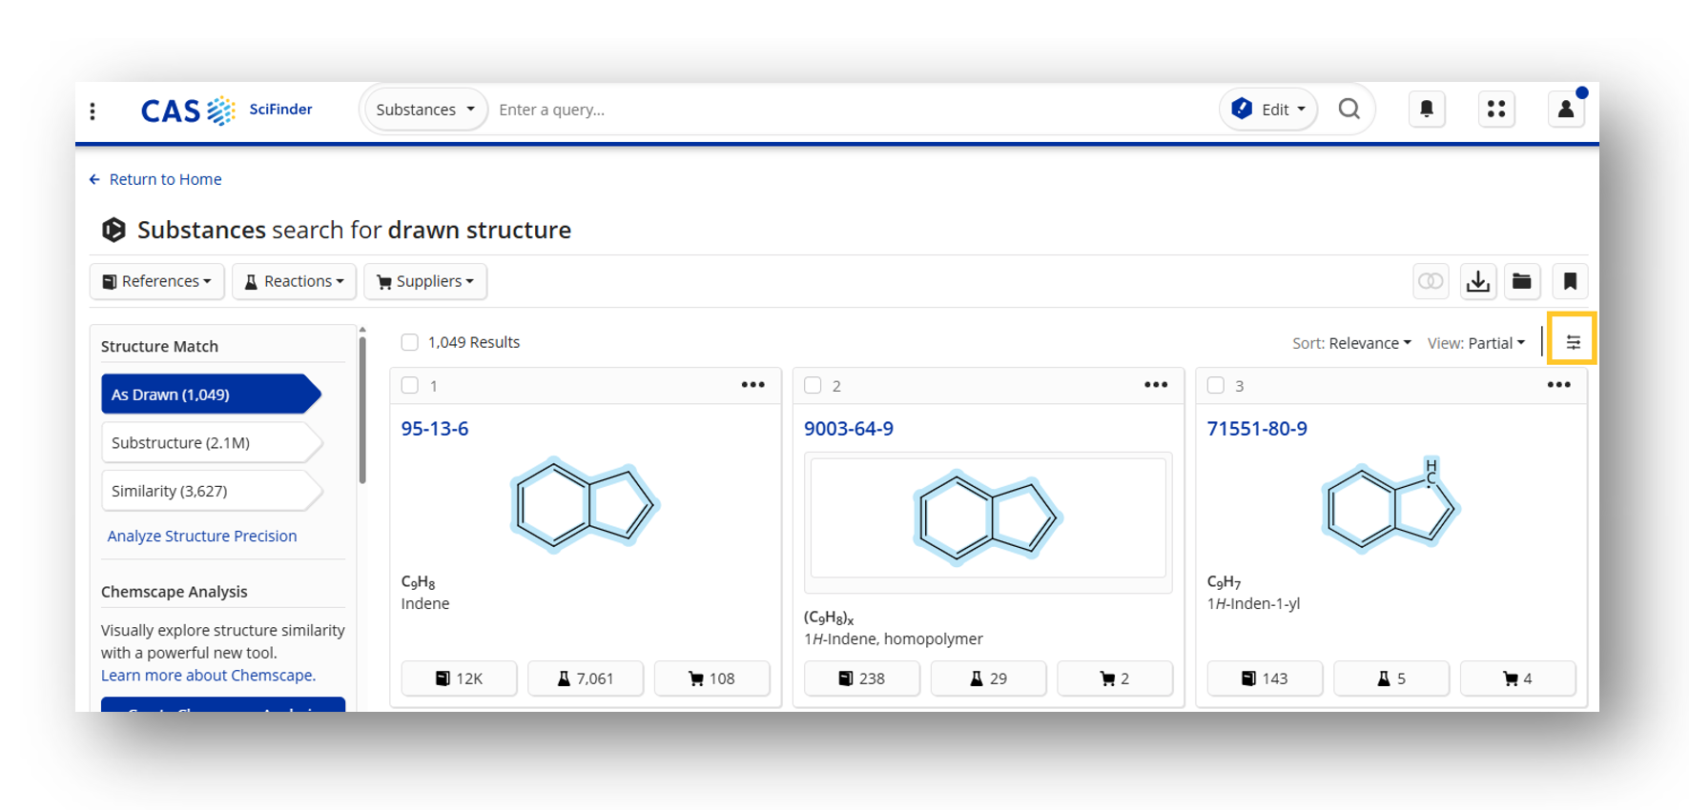Open the Substances search type dropdown
The width and height of the screenshot is (1689, 810).
[x=425, y=110]
